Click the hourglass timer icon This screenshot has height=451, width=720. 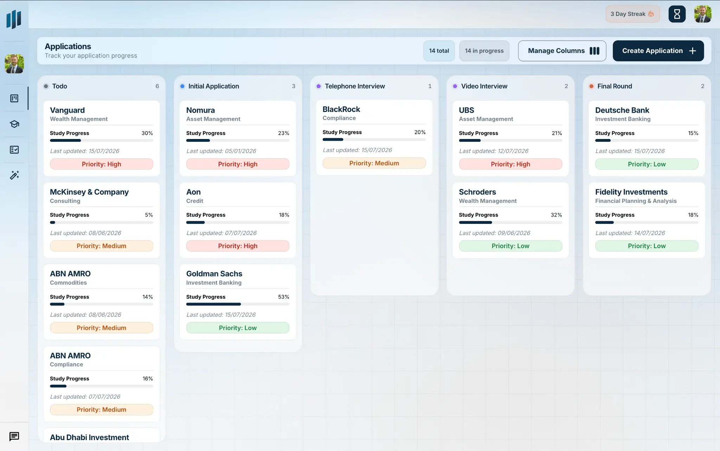677,14
